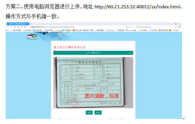Expand the dropdown arrow beside the address bar

(x=134, y=27)
